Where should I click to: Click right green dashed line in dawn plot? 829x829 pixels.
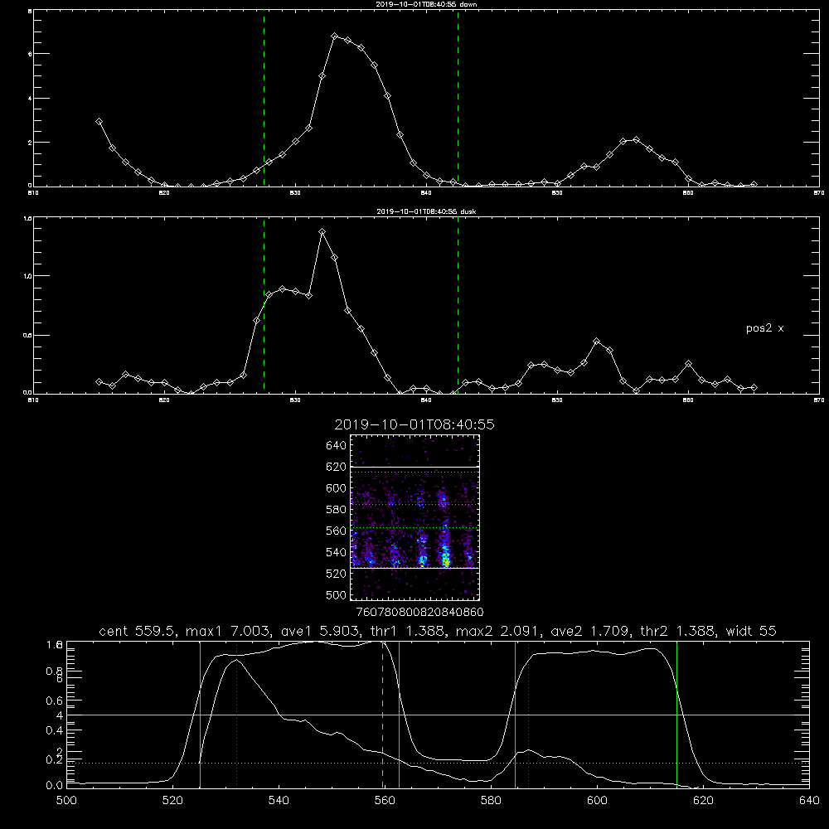tap(458, 99)
